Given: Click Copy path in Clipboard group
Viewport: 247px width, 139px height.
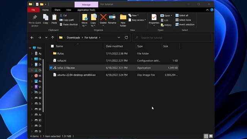Looking at the screenshot, I should (67, 20).
